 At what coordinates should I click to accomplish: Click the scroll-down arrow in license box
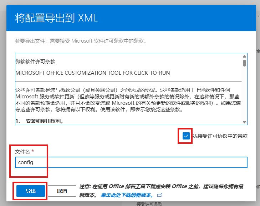(x=244, y=122)
